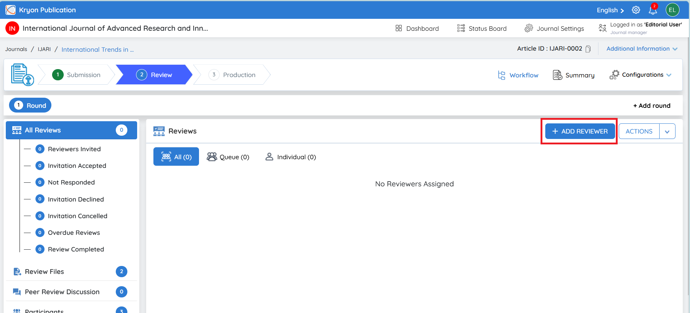Image resolution: width=690 pixels, height=313 pixels.
Task: Select All Reviews in the sidebar
Action: tap(71, 130)
